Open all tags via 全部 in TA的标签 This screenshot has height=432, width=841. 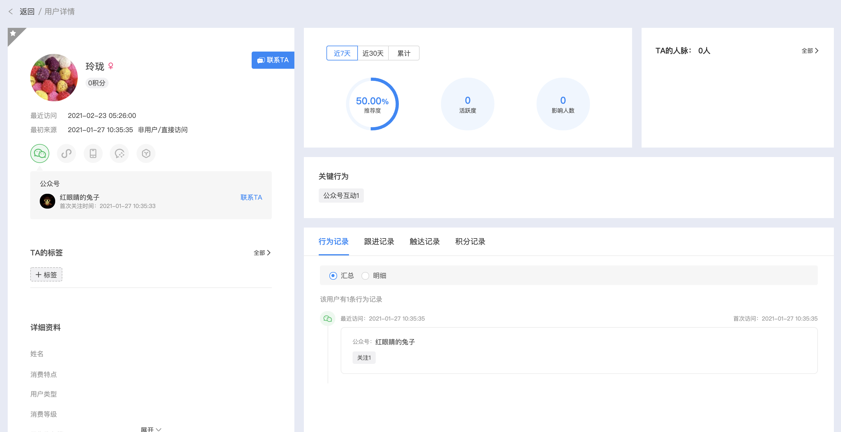[x=262, y=253]
